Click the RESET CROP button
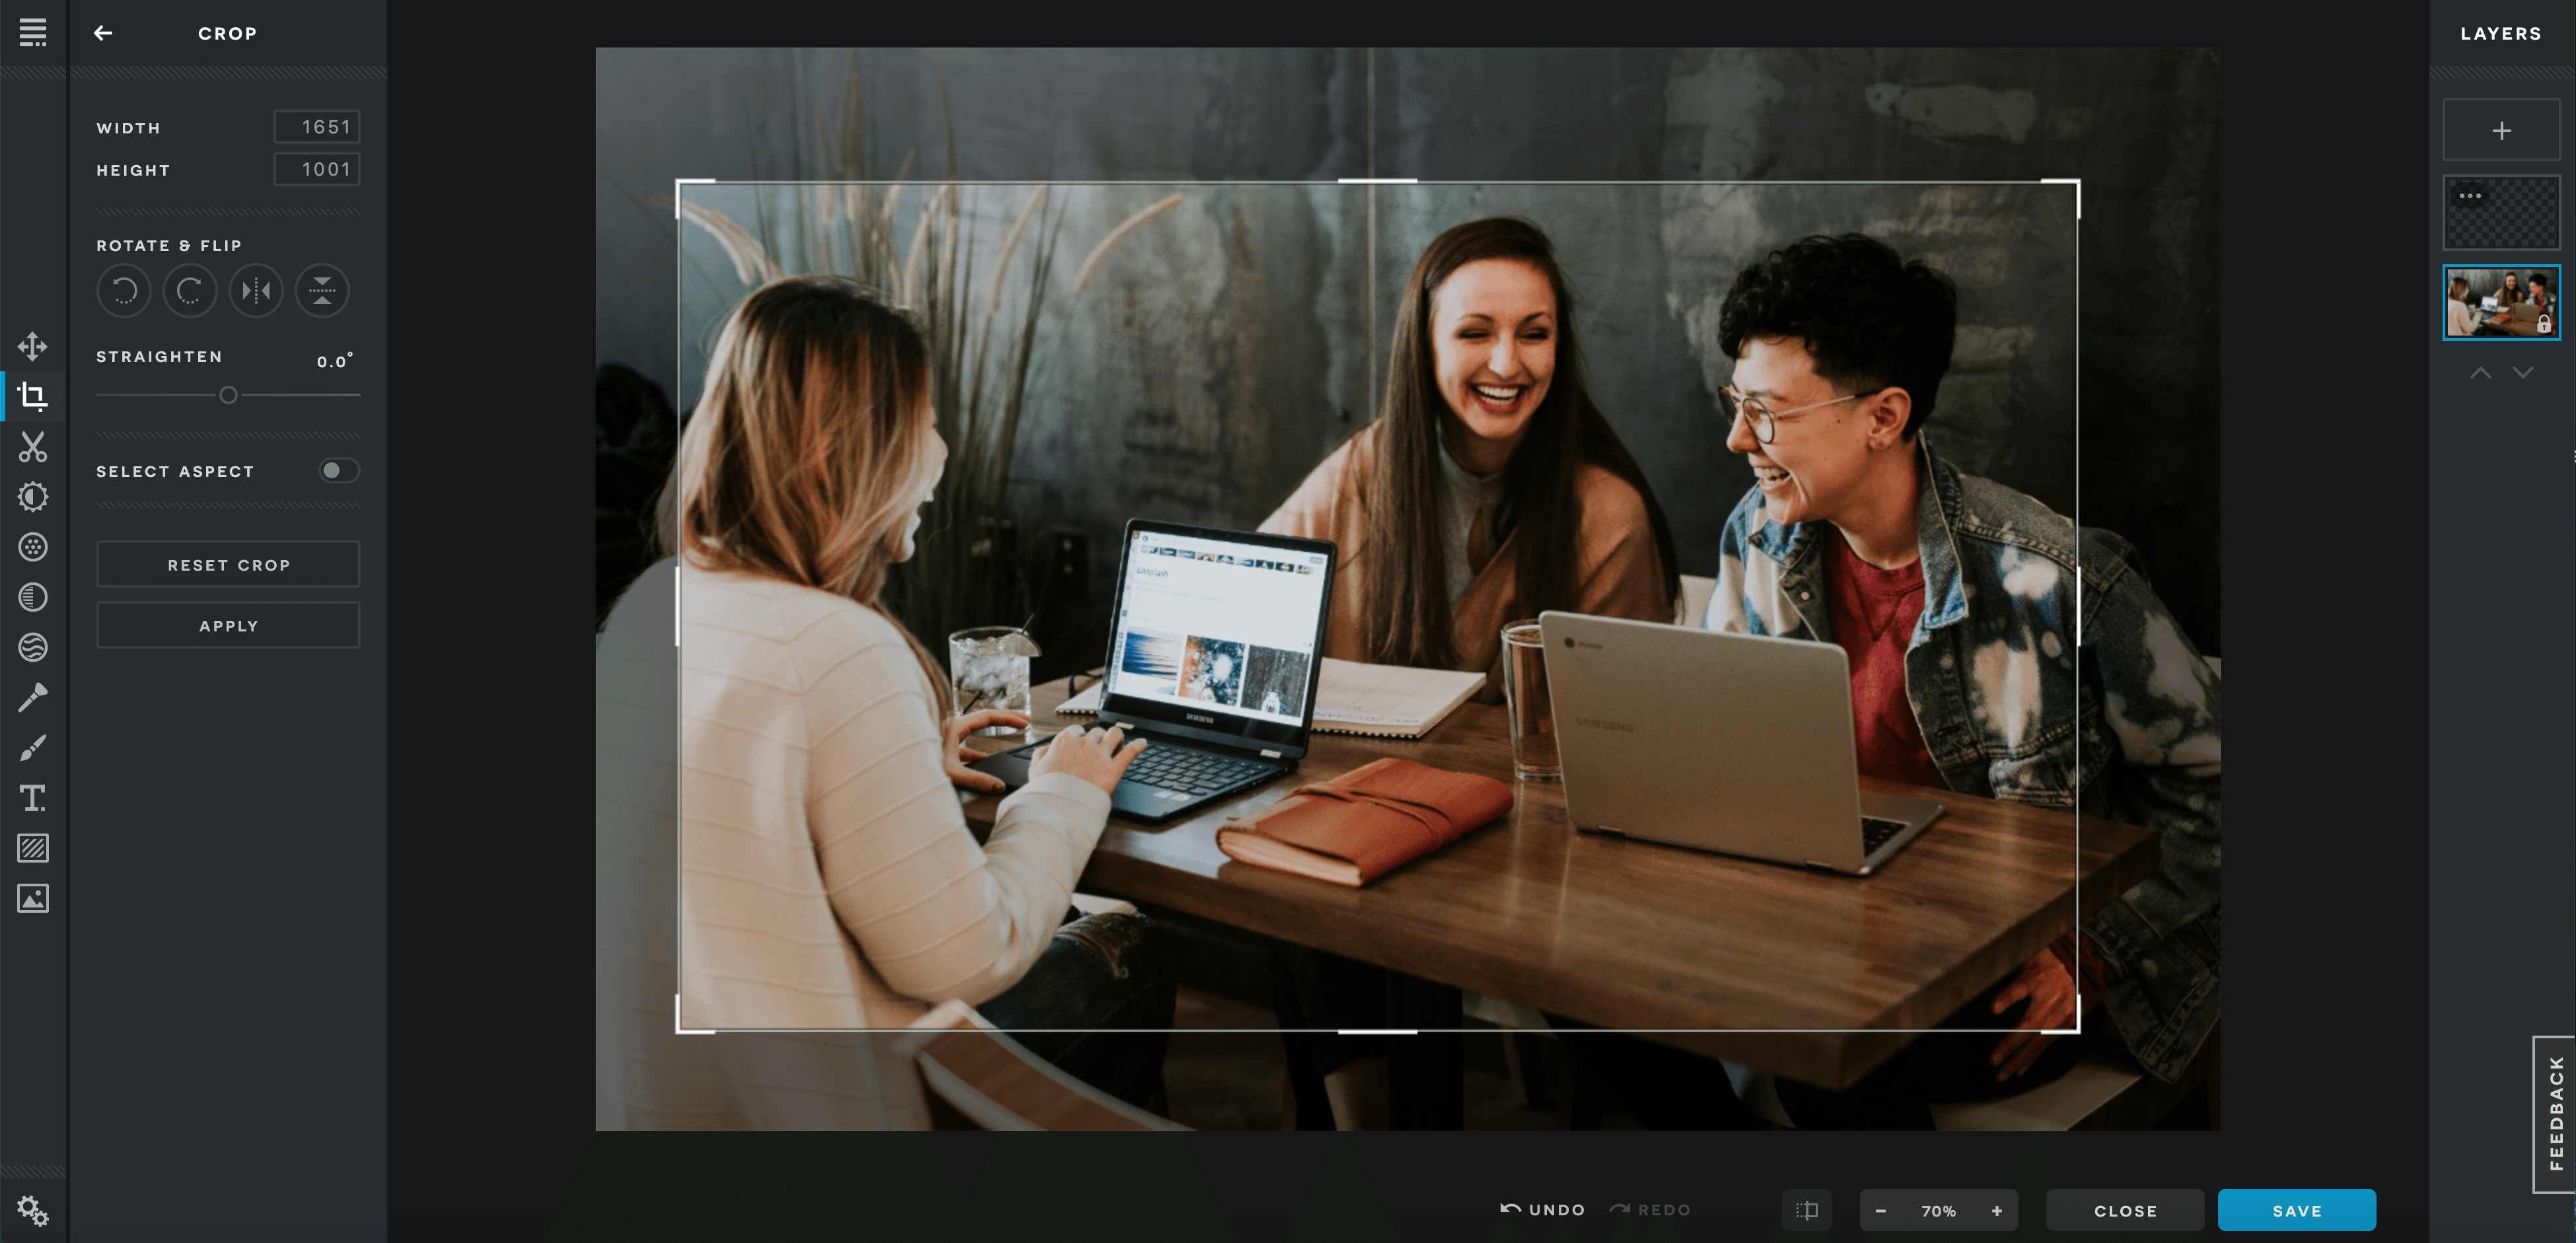This screenshot has width=2576, height=1243. click(x=230, y=565)
